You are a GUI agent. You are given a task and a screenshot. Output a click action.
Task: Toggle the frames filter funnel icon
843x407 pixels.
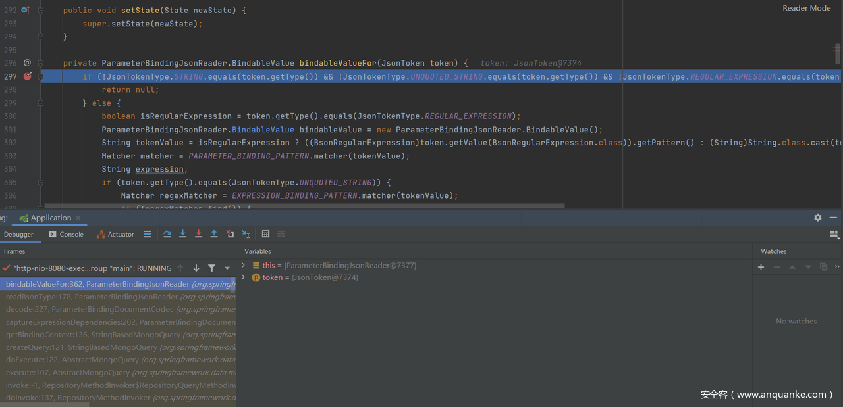click(211, 268)
